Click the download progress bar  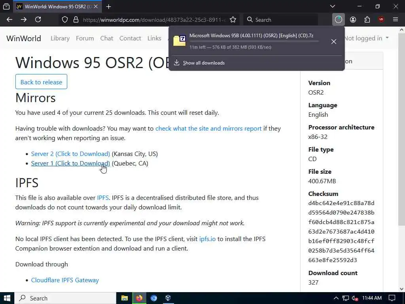pyautogui.click(x=254, y=41)
